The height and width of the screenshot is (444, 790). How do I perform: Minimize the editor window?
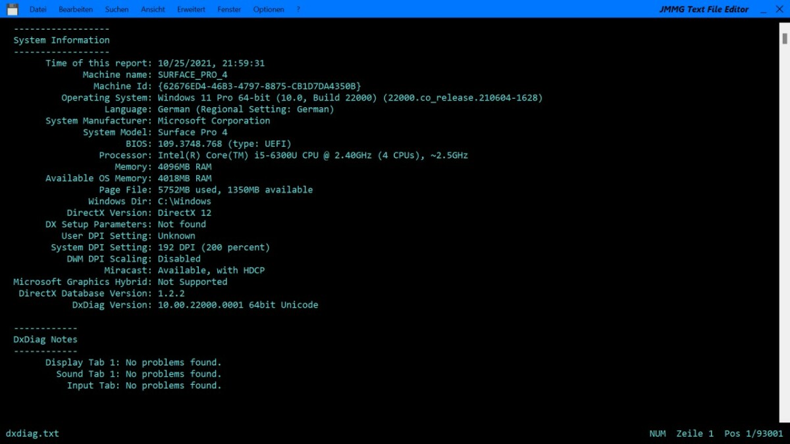763,9
